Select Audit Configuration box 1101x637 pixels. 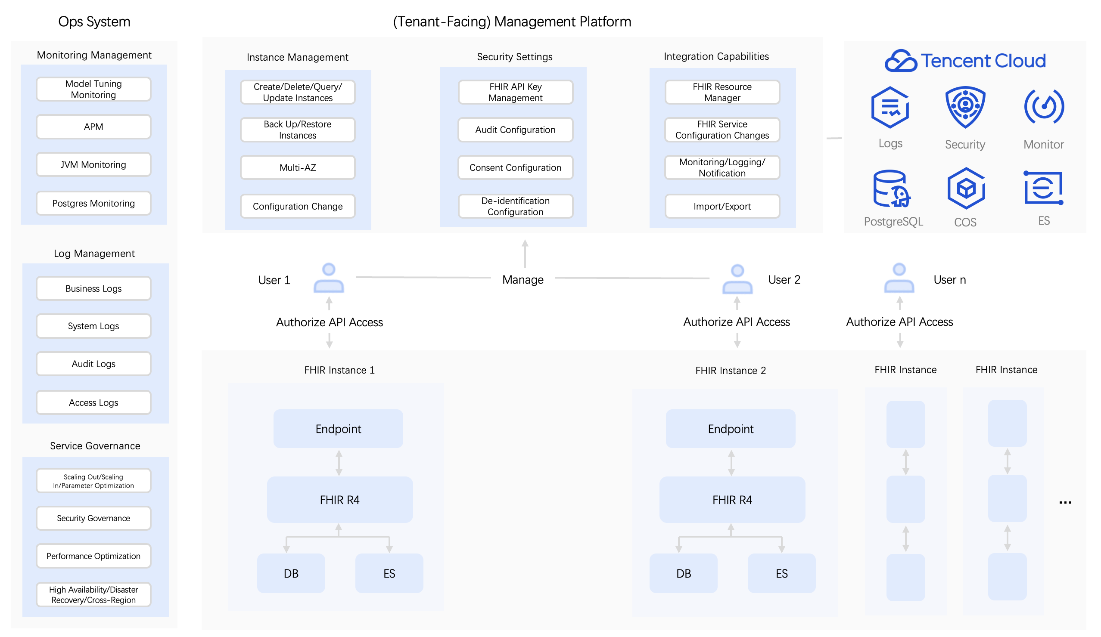(515, 130)
